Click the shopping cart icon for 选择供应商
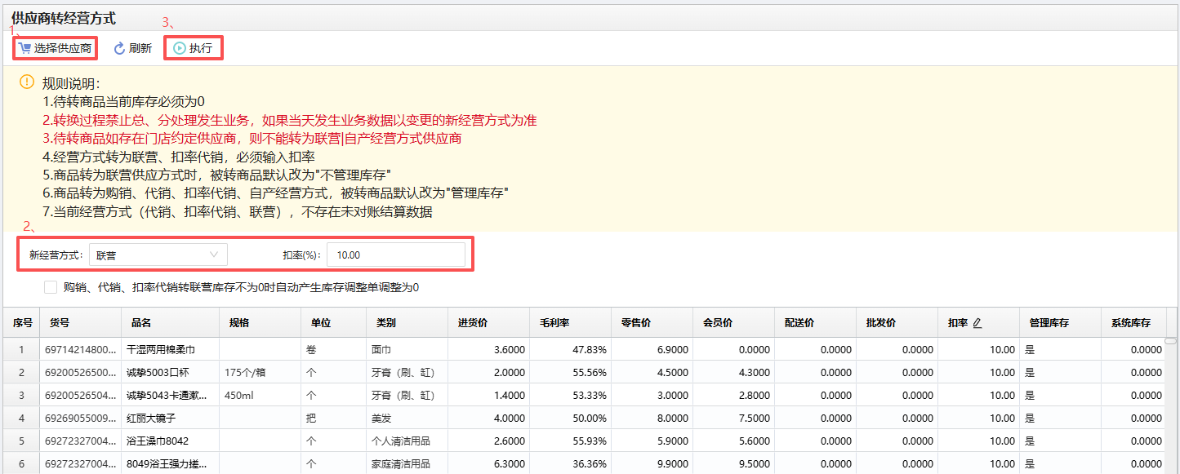This screenshot has height=474, width=1180. pos(24,48)
